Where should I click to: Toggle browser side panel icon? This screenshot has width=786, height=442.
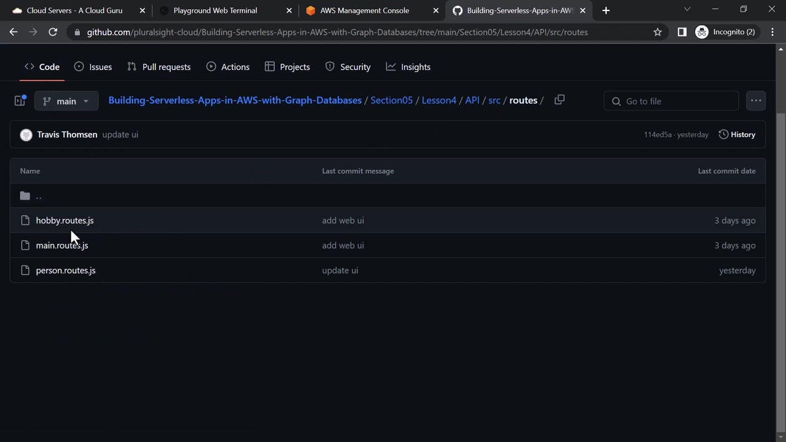(682, 32)
